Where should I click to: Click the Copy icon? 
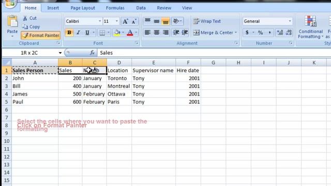tap(25, 27)
